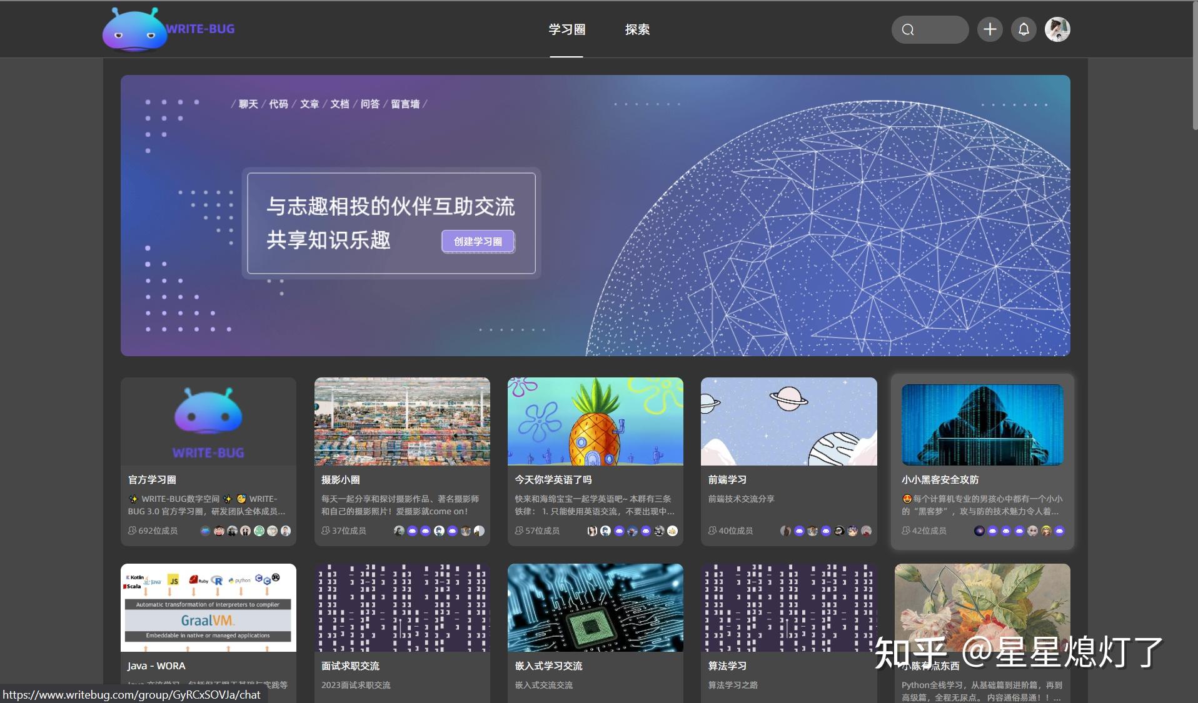
Task: Click a member avatar on 今天你学英语了吗 card
Action: (x=592, y=531)
